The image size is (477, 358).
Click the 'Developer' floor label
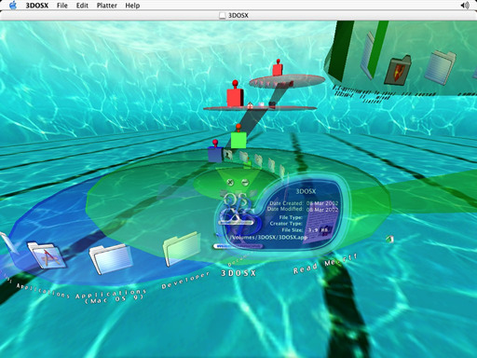pos(185,281)
